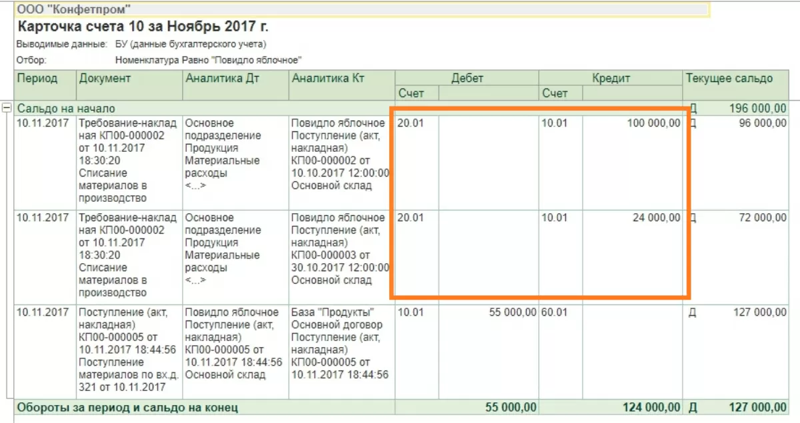Click the 'Кредит' column header
The image size is (800, 423).
point(611,78)
